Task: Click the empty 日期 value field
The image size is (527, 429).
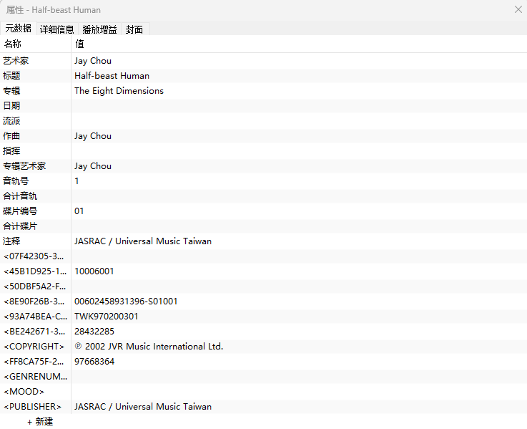Action: click(299, 106)
